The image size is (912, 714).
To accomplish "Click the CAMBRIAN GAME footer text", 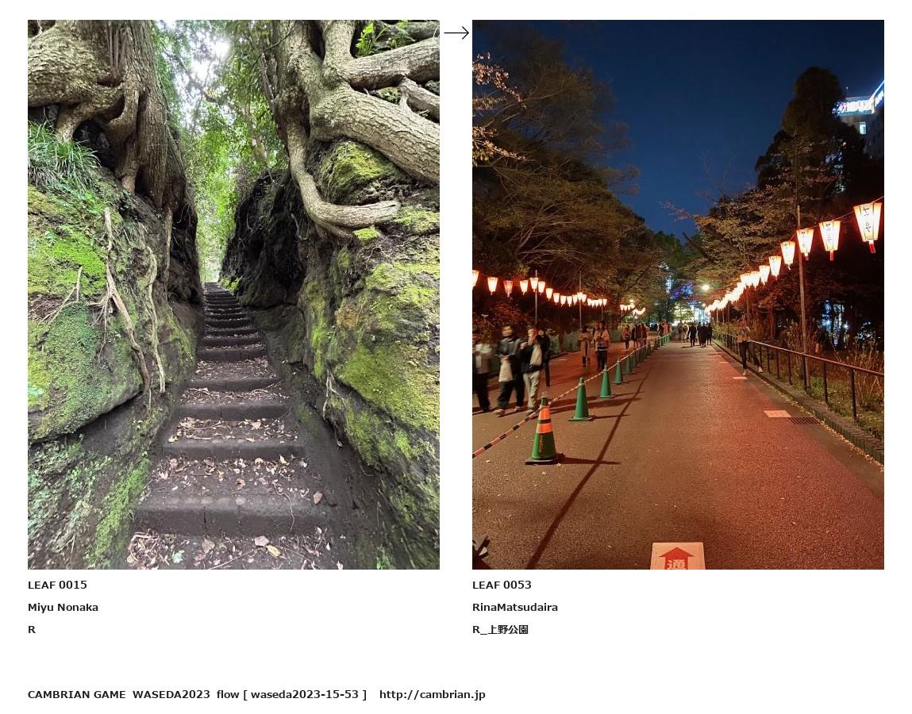I will [x=77, y=694].
